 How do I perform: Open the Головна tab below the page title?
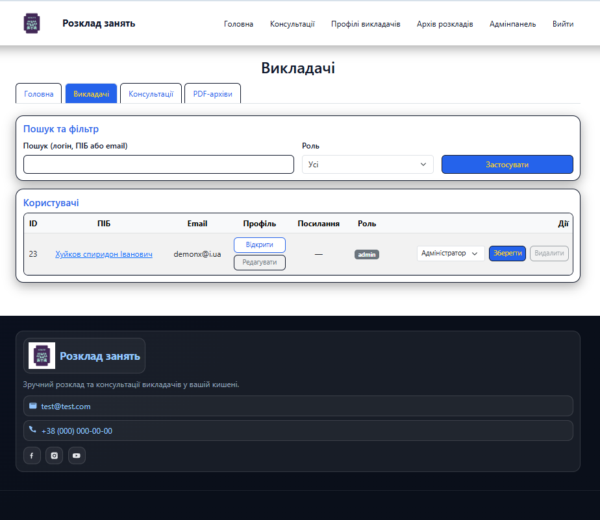coord(39,94)
